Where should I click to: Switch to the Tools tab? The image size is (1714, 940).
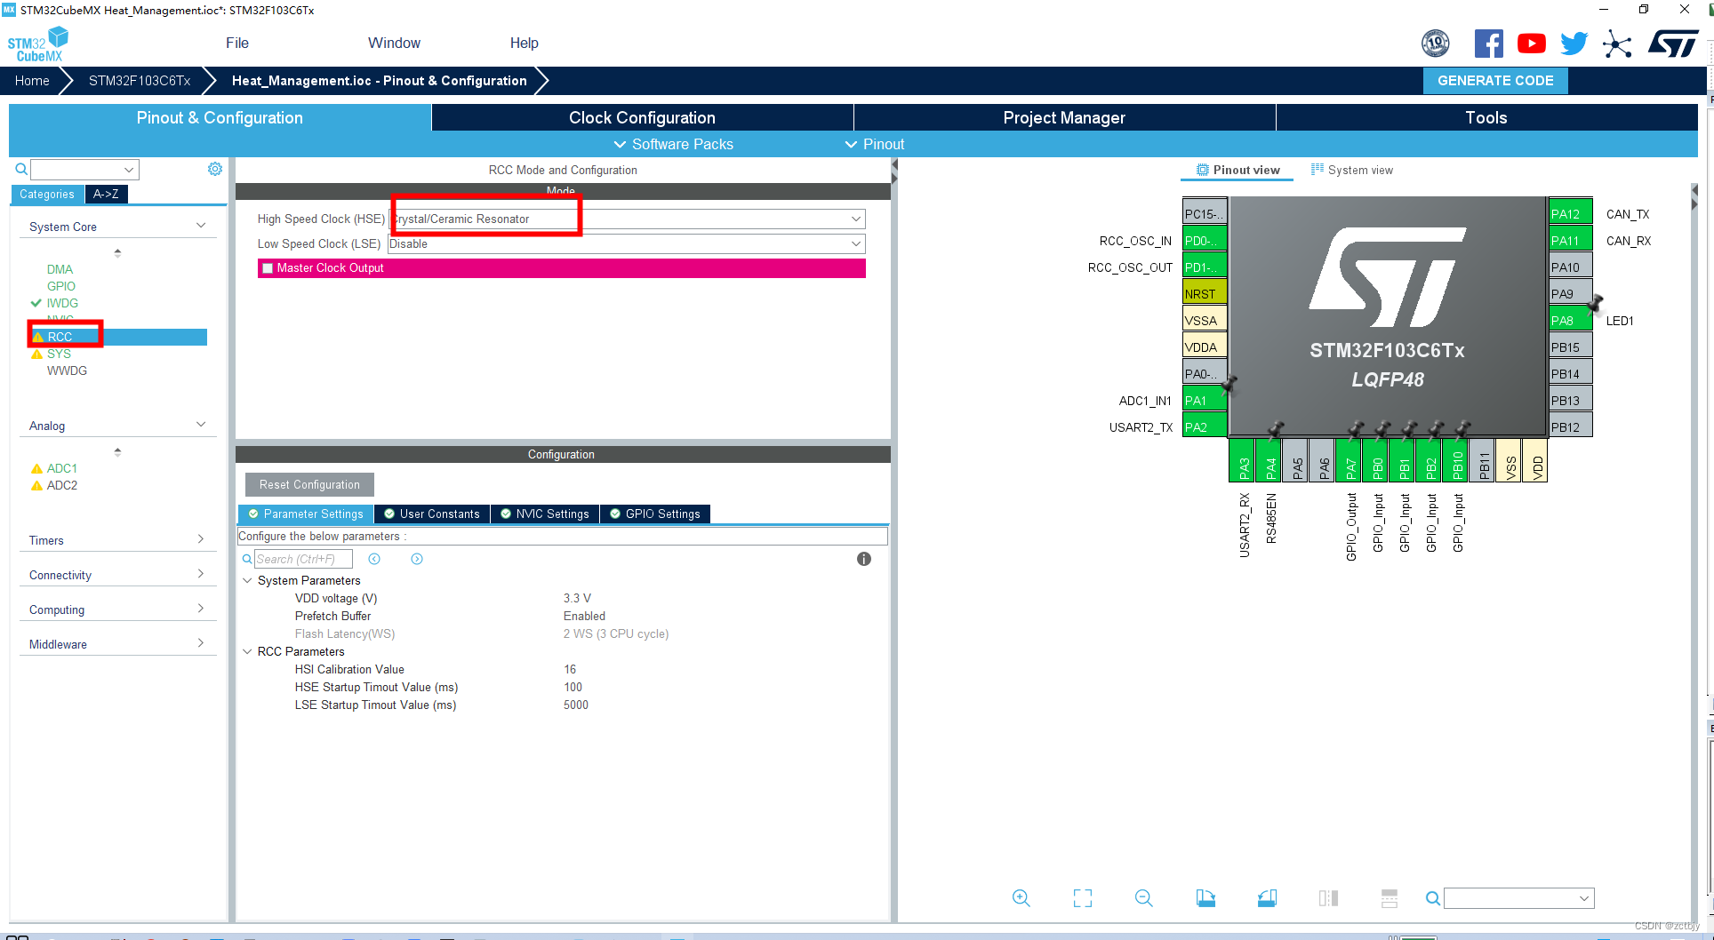(x=1486, y=117)
